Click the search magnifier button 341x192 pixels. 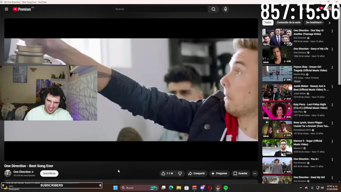[x=213, y=9]
